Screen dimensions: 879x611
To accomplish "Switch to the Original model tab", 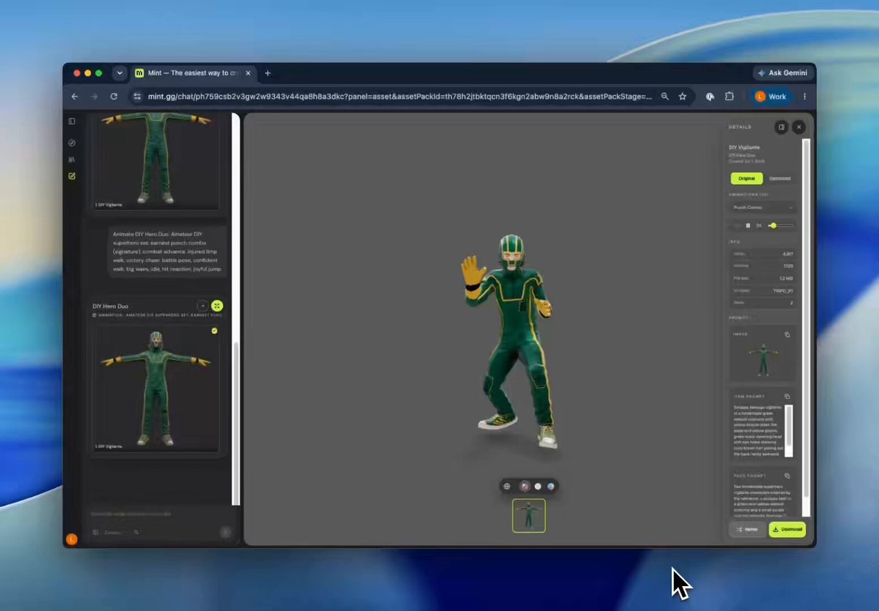I will (746, 179).
